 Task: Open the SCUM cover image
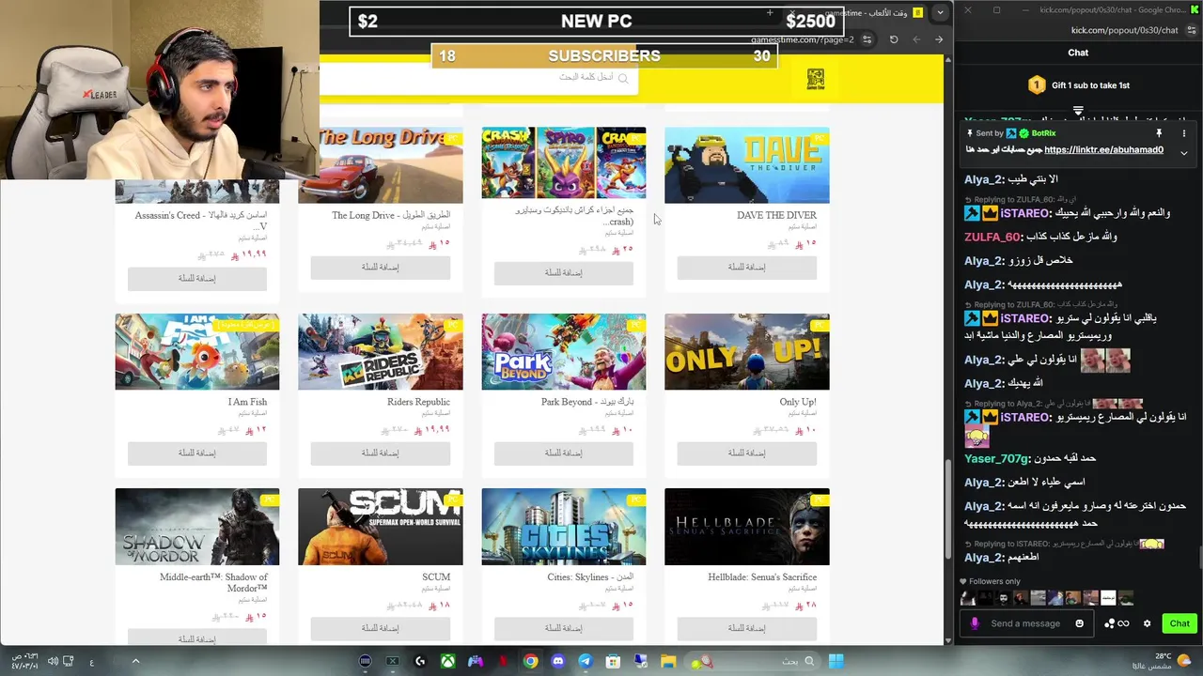point(380,527)
